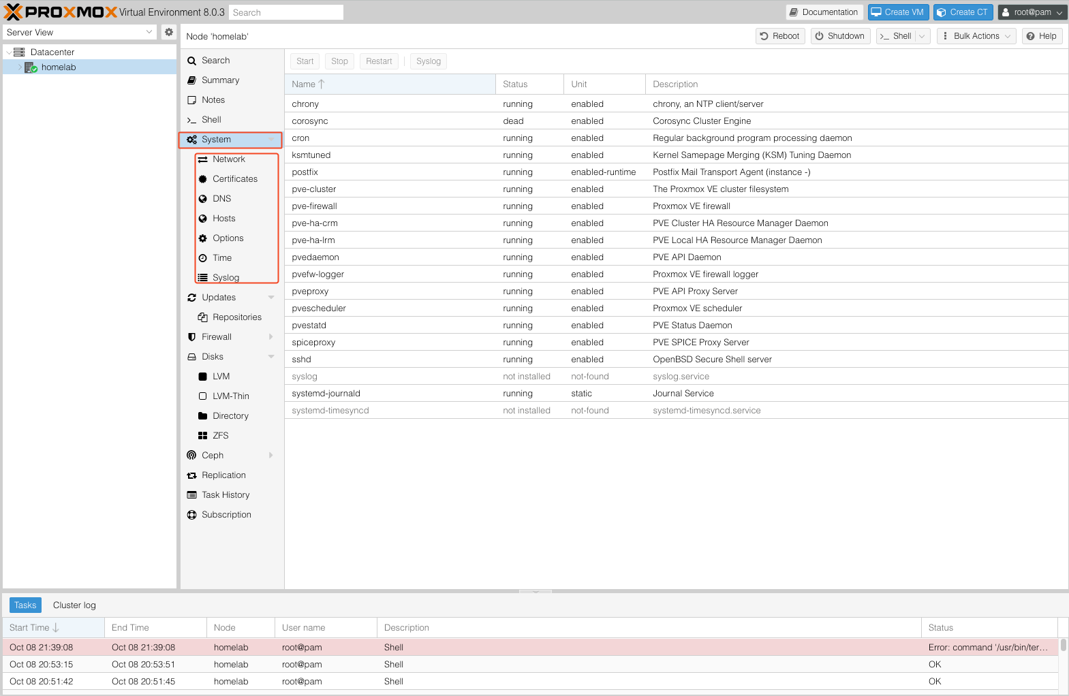Click the Stop service button
This screenshot has width=1069, height=696.
point(339,61)
